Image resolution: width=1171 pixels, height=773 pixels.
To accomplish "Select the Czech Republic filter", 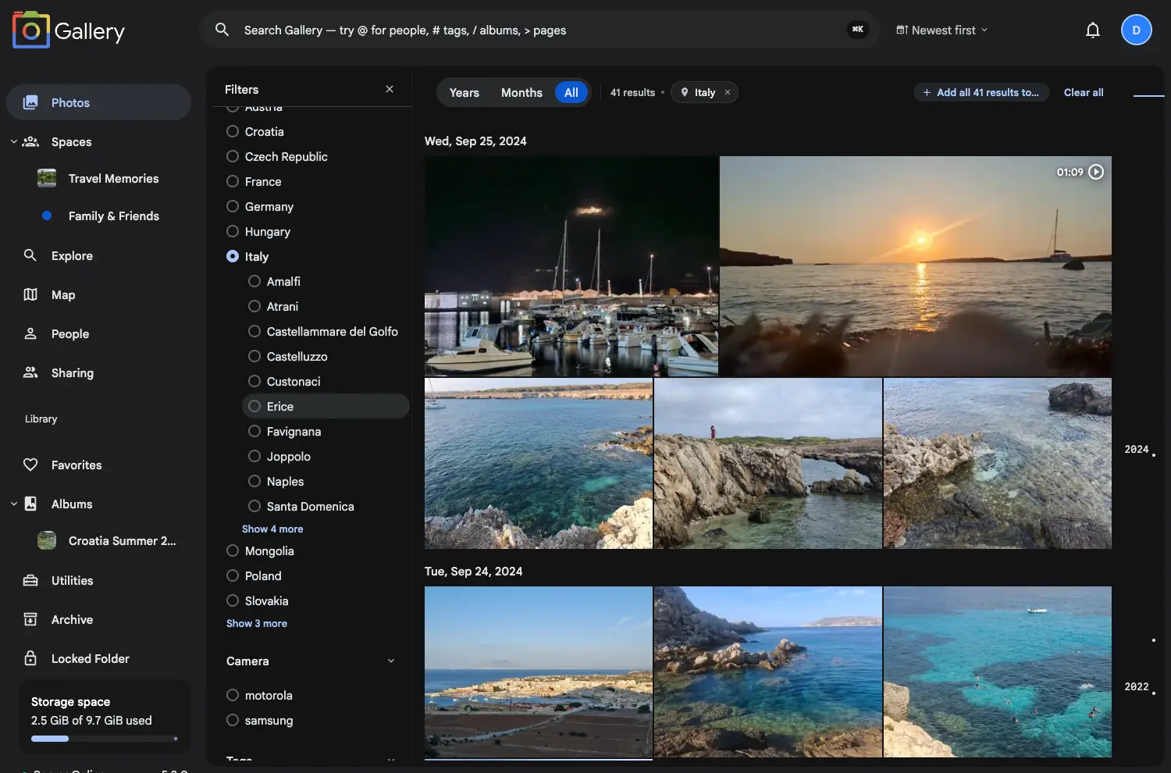I will [x=233, y=156].
